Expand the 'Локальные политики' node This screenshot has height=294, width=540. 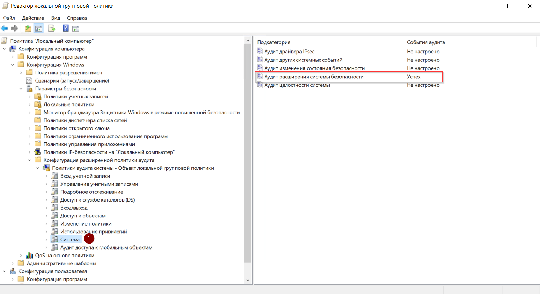(29, 104)
